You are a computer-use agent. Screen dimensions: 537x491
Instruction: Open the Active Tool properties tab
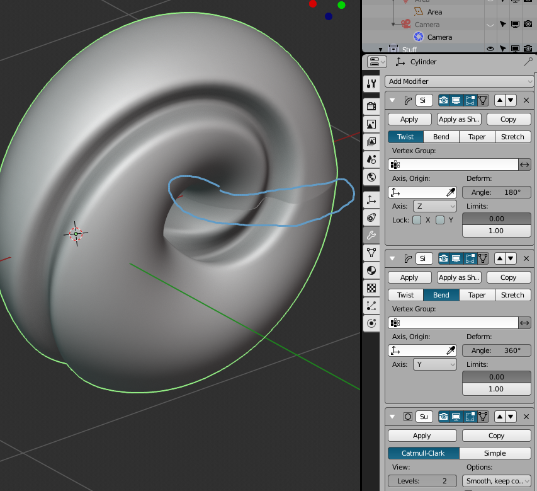371,84
